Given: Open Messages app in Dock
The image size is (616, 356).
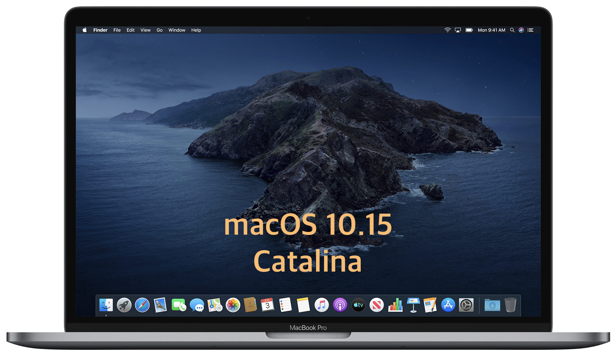Looking at the screenshot, I should click(197, 305).
